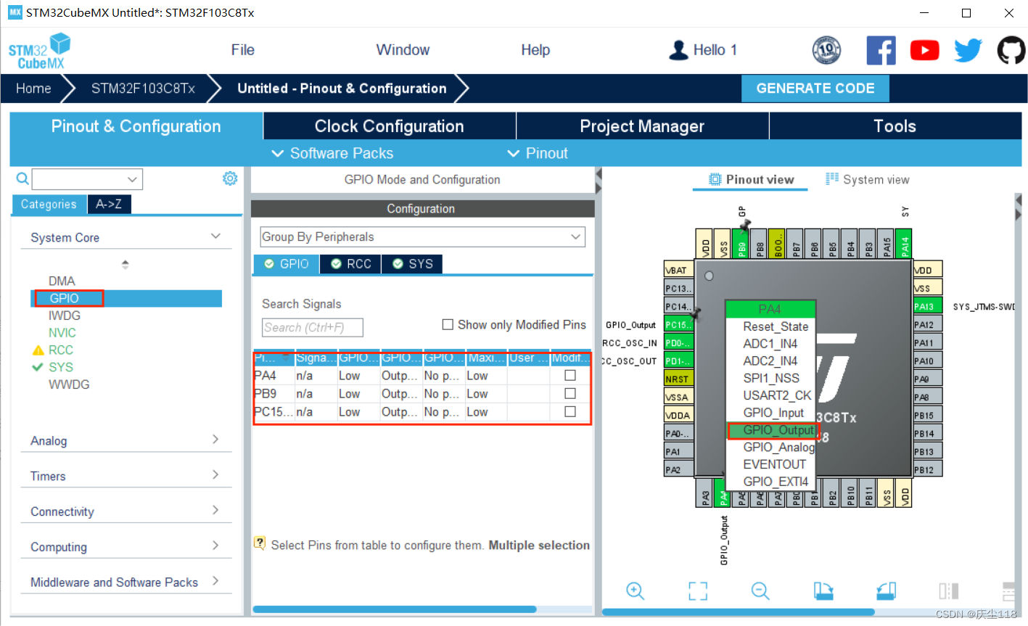The width and height of the screenshot is (1028, 626).
Task: Click STM32F103C8Tx breadcrumb
Action: (143, 88)
